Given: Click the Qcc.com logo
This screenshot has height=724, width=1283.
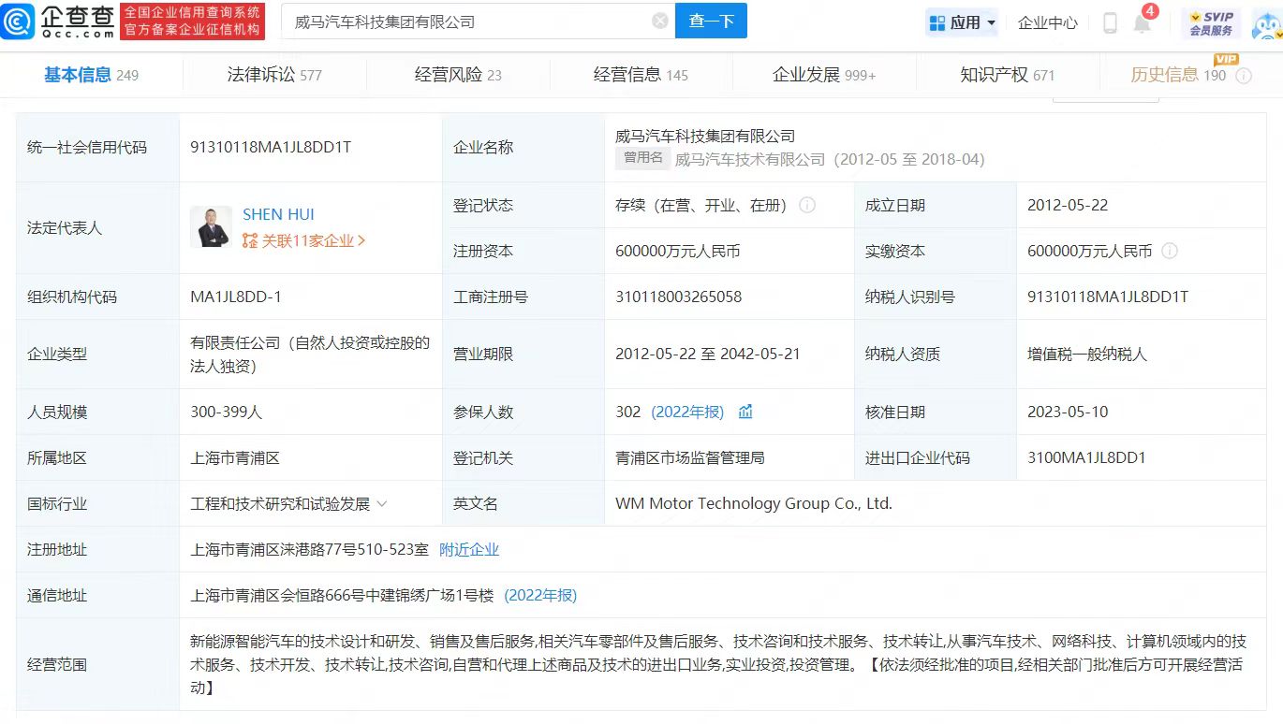Looking at the screenshot, I should (58, 22).
